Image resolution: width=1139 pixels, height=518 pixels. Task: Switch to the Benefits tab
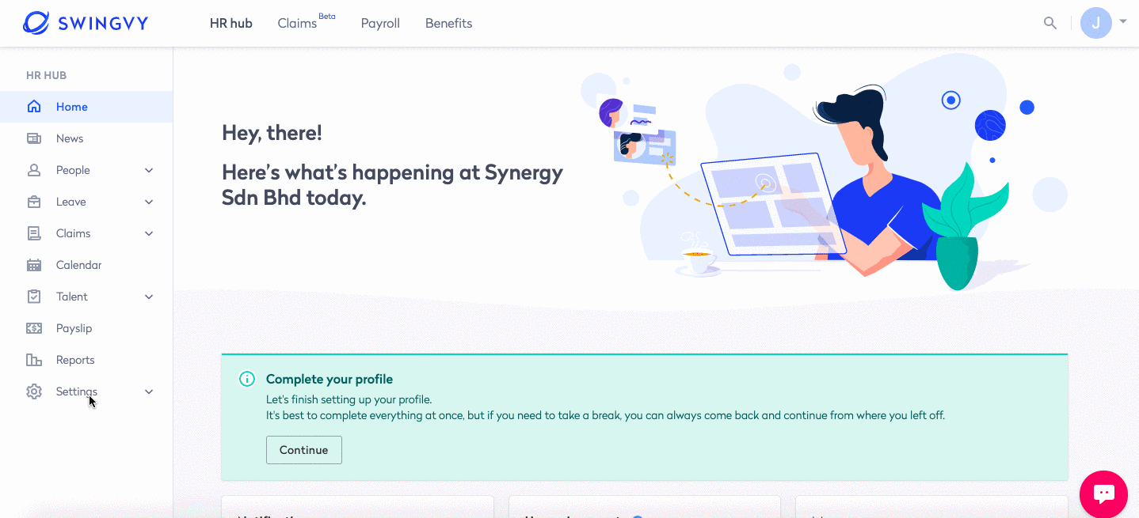pyautogui.click(x=448, y=23)
